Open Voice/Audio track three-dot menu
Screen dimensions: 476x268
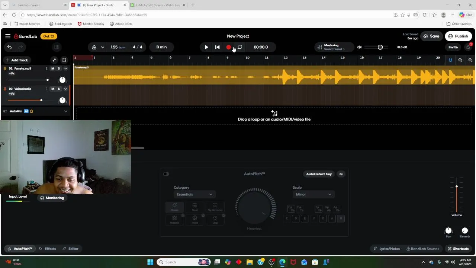pos(46,89)
